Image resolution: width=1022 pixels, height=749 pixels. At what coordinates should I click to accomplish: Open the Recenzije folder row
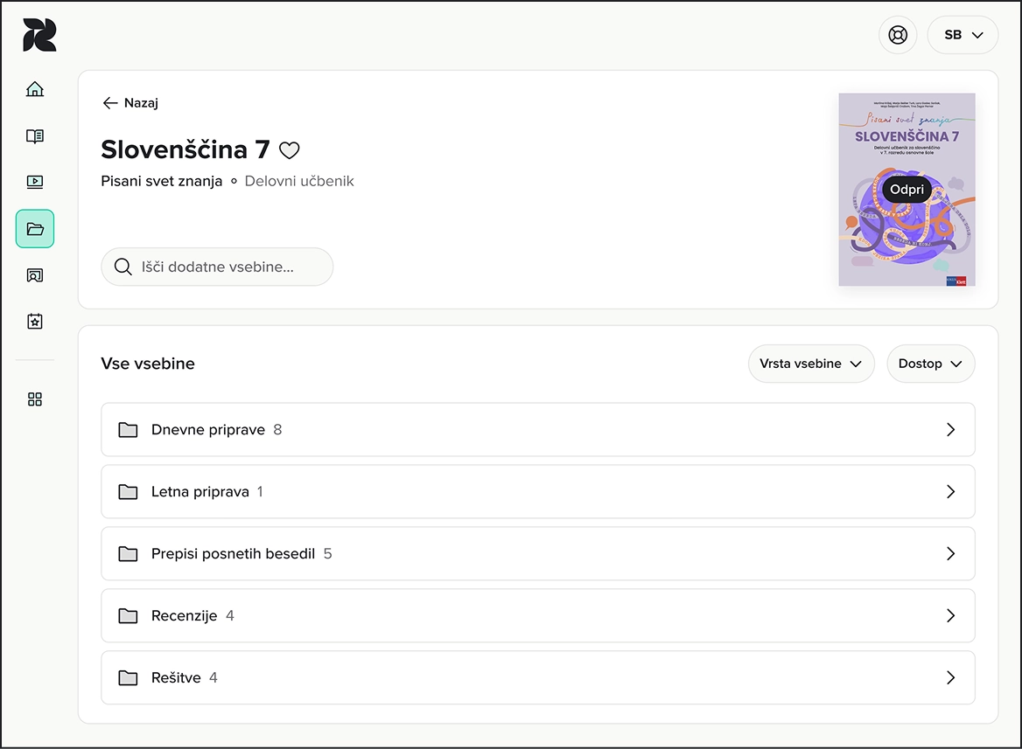538,615
